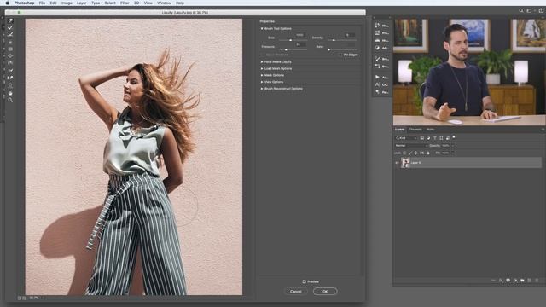Select the Bloat tool

coord(10,56)
